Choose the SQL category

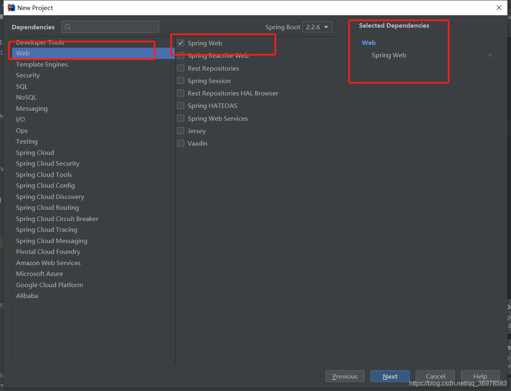93,86
